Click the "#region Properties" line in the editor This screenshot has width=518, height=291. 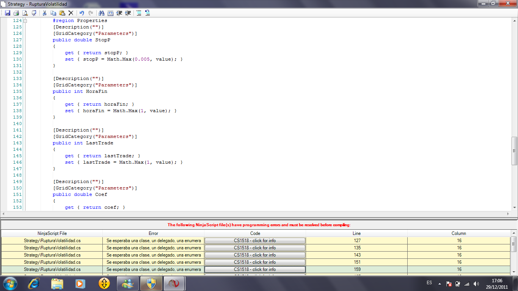(x=80, y=20)
